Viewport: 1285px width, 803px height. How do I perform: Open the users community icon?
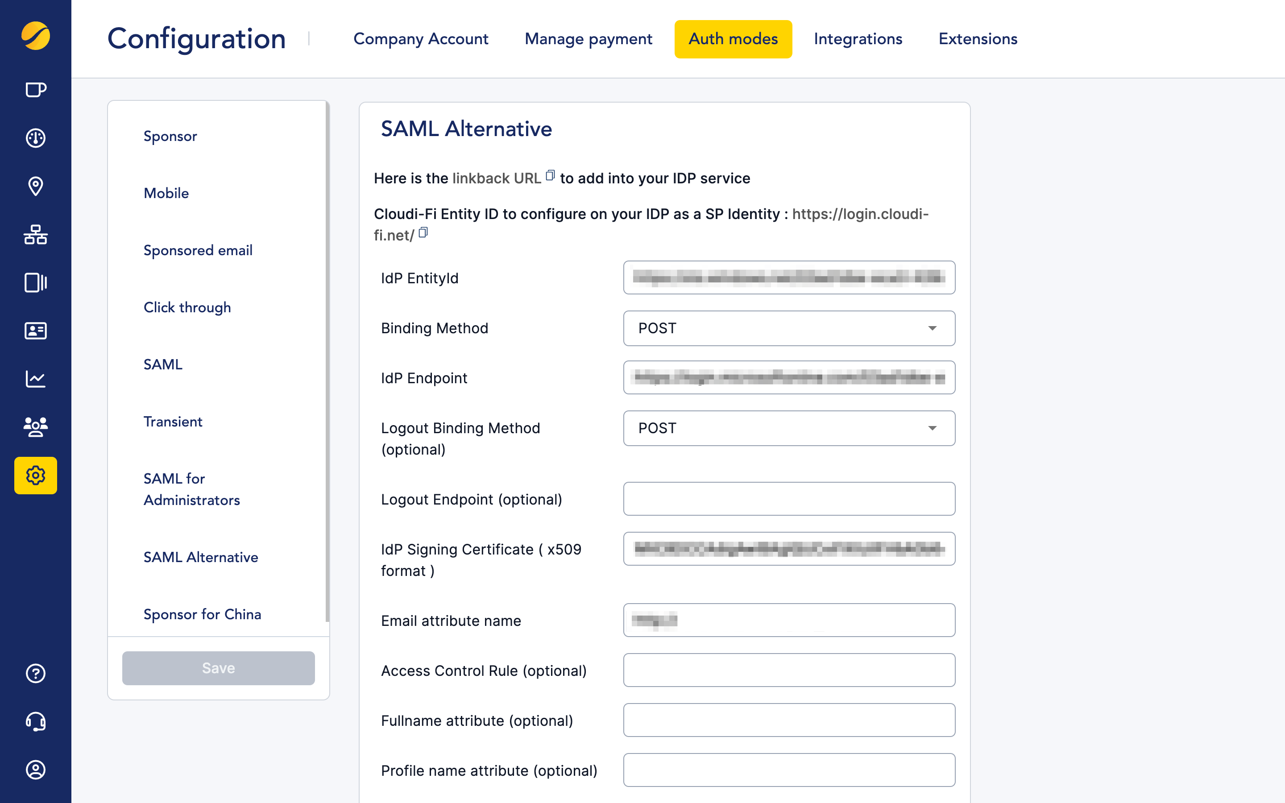(35, 426)
